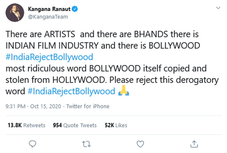The height and width of the screenshot is (153, 227).
Task: View the 52K Likes list
Action: pos(116,125)
